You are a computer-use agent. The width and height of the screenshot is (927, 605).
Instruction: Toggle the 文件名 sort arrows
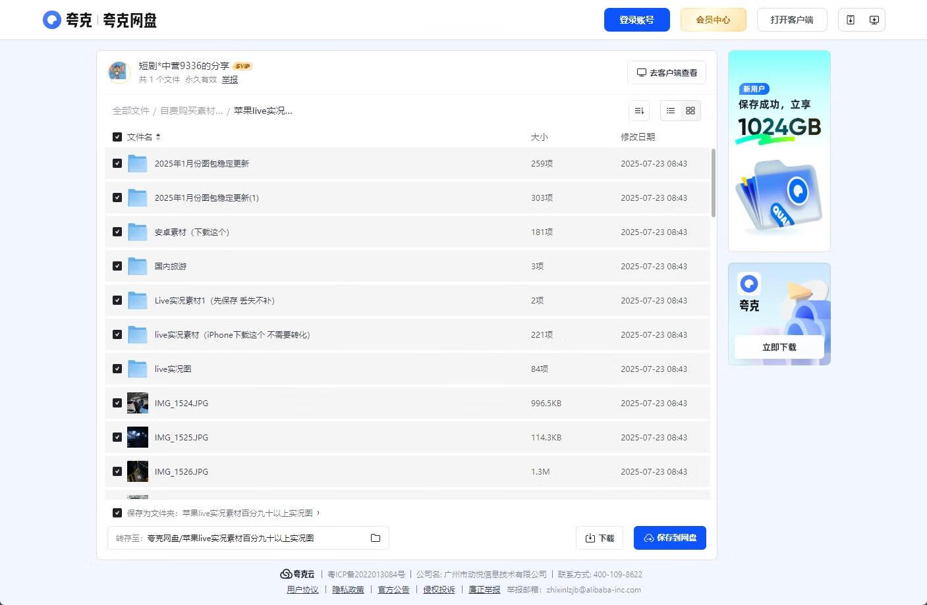[x=158, y=137]
